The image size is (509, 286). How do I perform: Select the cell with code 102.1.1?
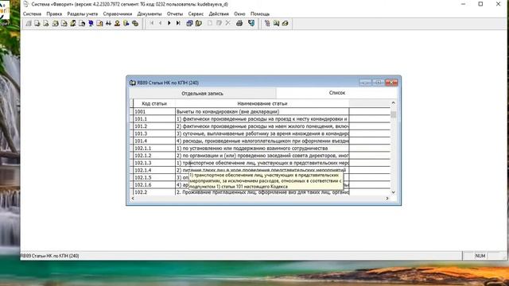(x=154, y=149)
